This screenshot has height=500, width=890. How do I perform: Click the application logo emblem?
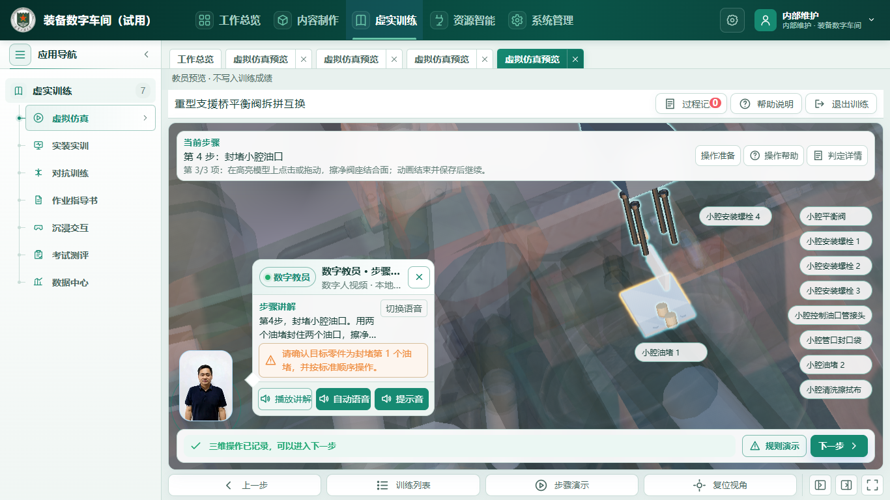23,20
